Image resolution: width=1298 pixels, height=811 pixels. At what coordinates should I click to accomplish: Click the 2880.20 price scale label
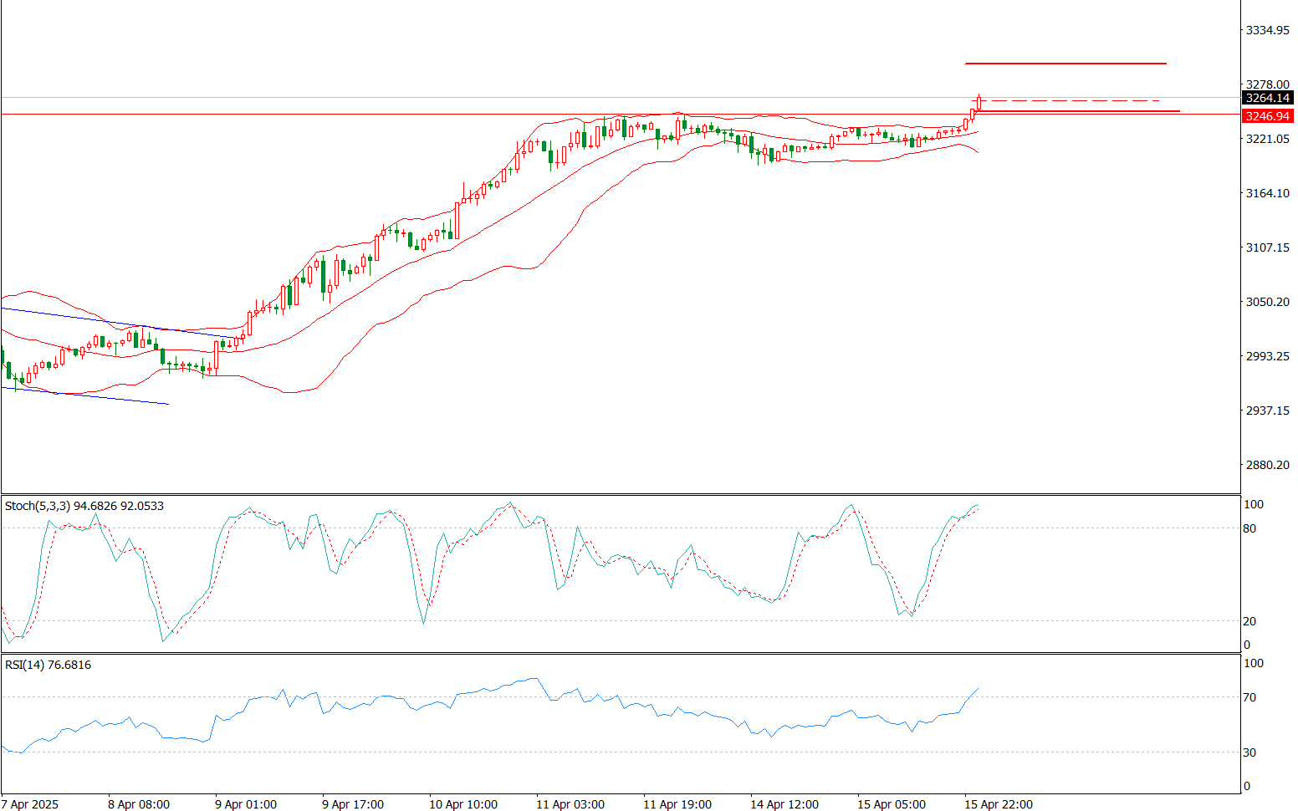click(1267, 465)
